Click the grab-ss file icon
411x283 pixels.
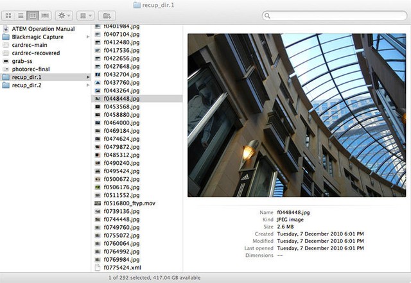6,61
